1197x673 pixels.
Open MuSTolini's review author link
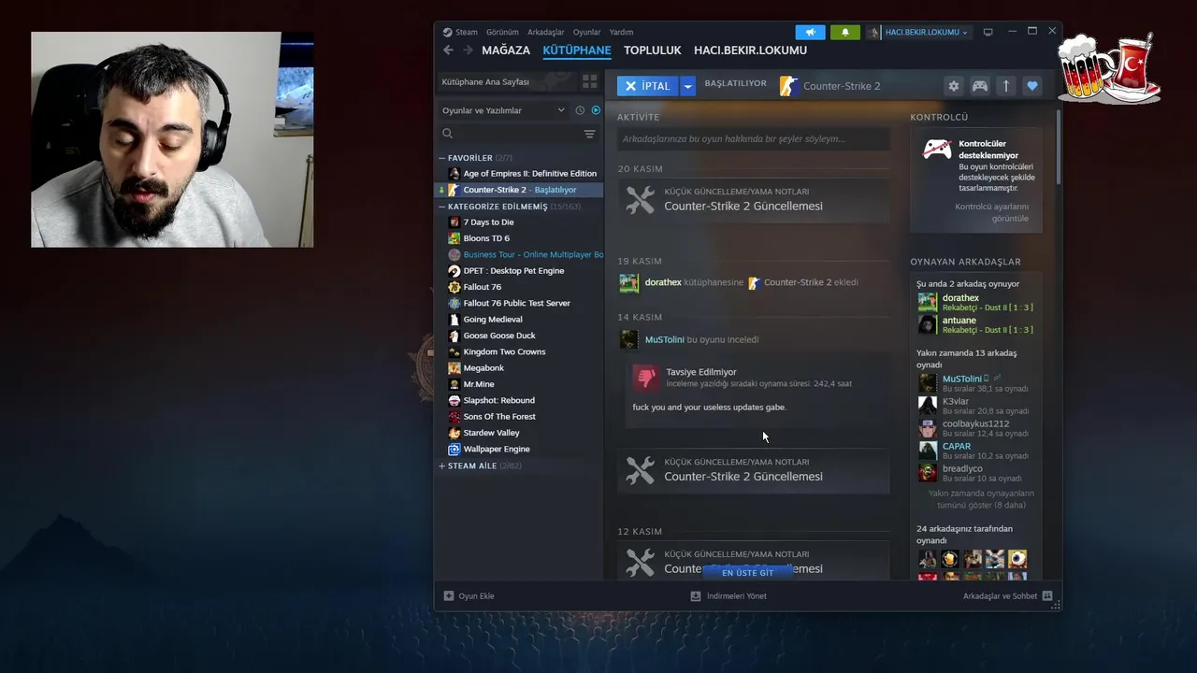pyautogui.click(x=664, y=340)
